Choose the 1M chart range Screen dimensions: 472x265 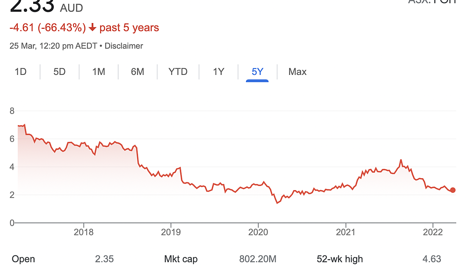click(99, 72)
